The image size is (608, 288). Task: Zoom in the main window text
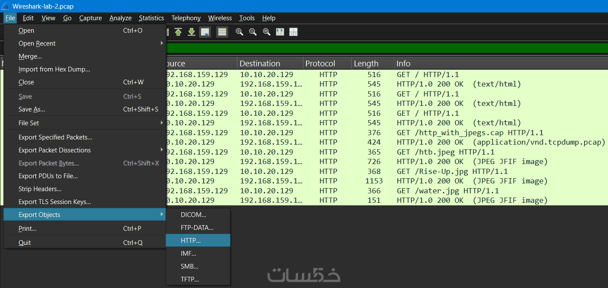pos(239,32)
